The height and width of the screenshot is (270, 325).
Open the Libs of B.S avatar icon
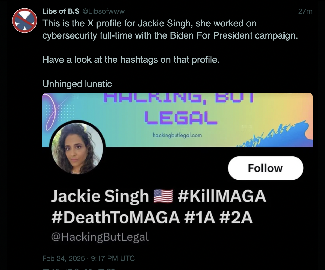point(25,20)
